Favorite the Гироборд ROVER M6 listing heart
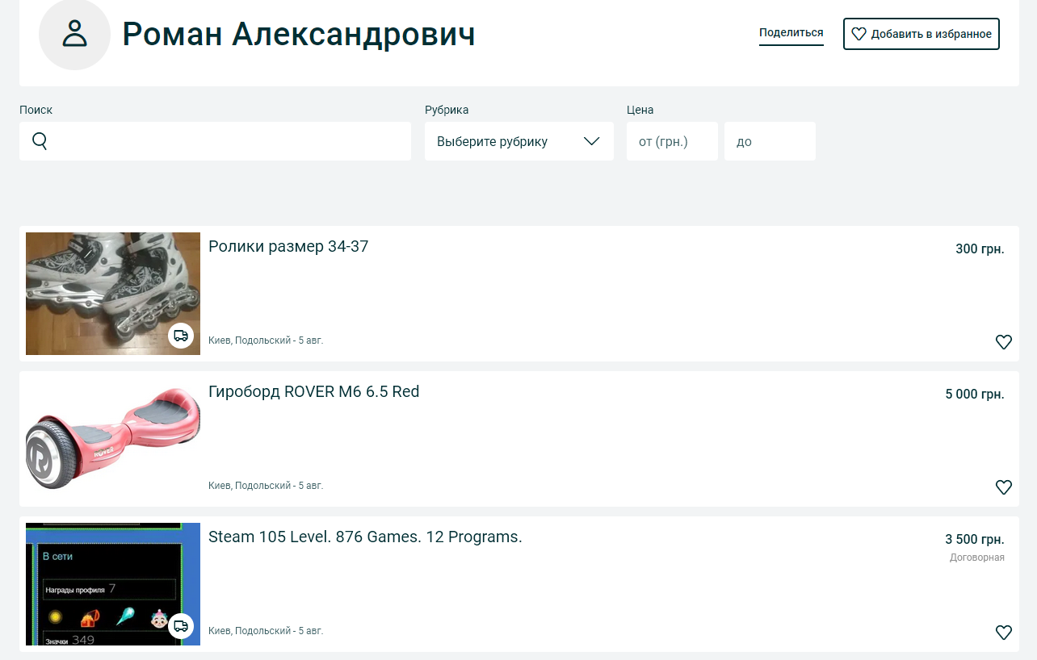The image size is (1037, 660). pos(1003,487)
